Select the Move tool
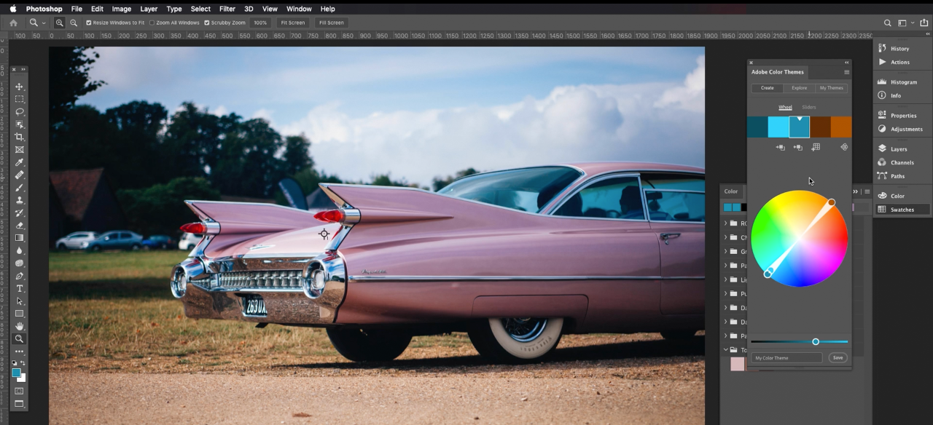The image size is (933, 425). (x=20, y=87)
